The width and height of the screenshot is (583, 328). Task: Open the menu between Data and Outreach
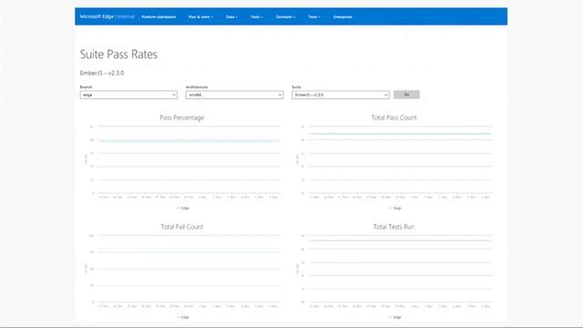tap(257, 17)
